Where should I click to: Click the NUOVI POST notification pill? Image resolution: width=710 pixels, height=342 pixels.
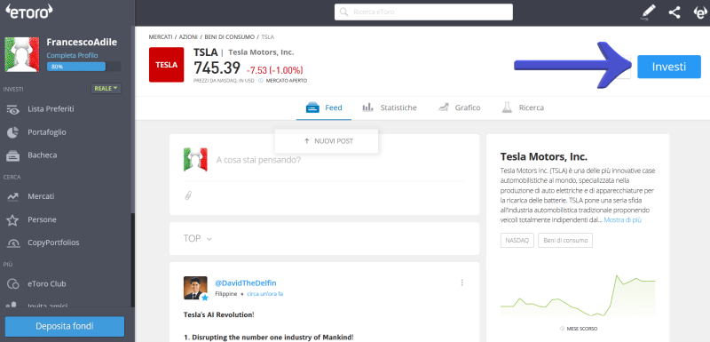click(x=327, y=141)
